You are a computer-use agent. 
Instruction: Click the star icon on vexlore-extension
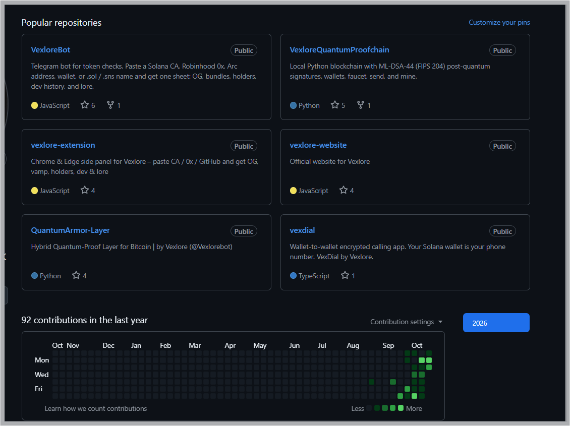85,190
